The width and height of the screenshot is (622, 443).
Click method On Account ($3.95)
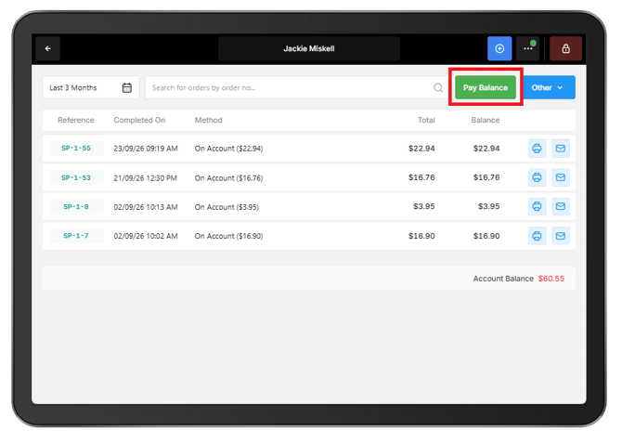coord(227,207)
